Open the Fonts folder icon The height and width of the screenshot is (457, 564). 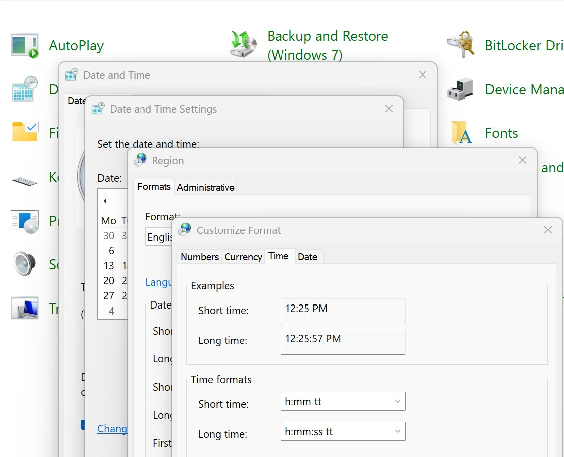click(461, 133)
